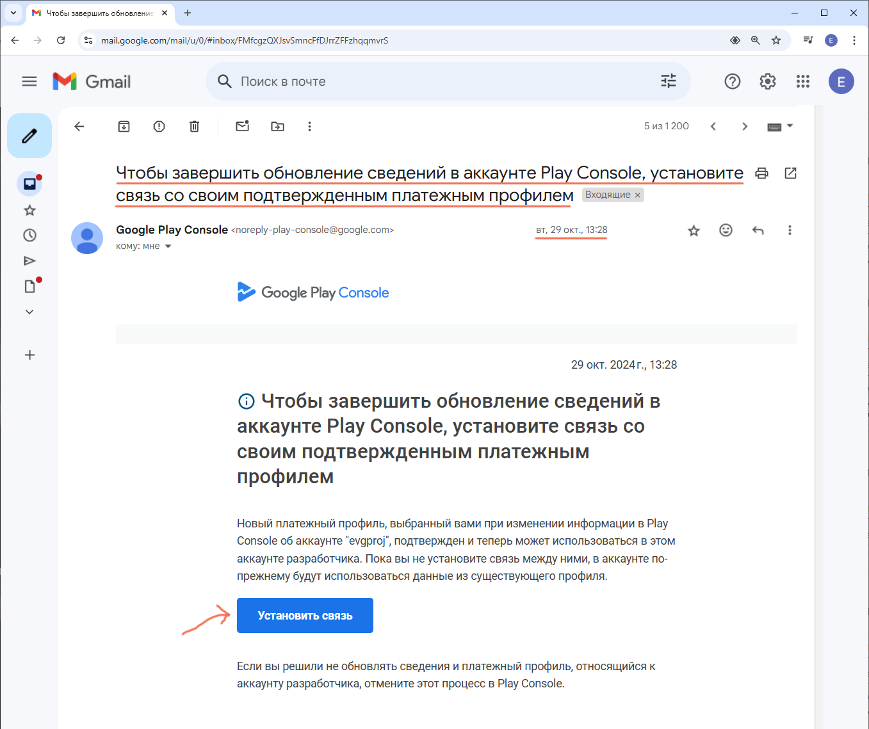Archive this email
This screenshot has width=869, height=729.
click(124, 126)
